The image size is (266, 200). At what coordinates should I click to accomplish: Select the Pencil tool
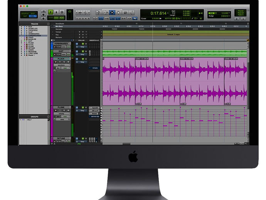(131, 12)
